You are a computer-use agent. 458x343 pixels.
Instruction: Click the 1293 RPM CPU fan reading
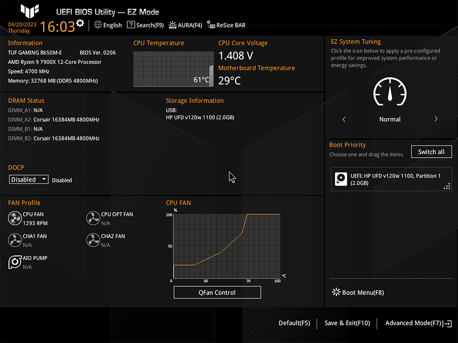coord(35,223)
